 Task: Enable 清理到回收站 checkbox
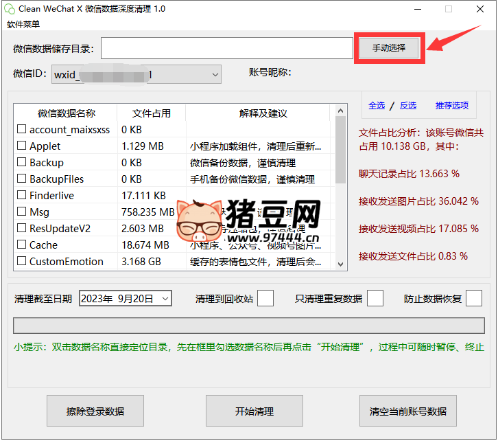tap(265, 298)
